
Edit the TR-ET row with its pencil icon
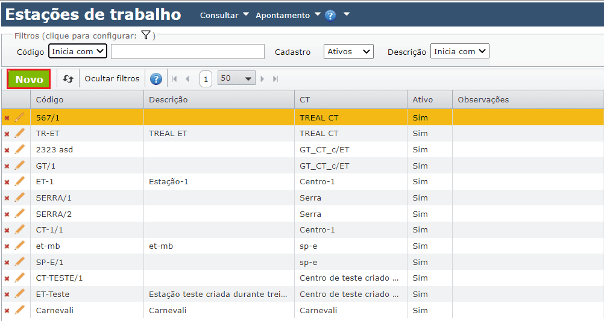pyautogui.click(x=20, y=133)
